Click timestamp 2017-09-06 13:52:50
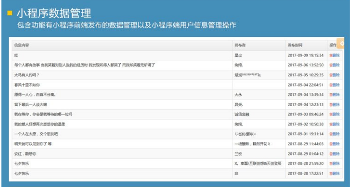 point(306,65)
